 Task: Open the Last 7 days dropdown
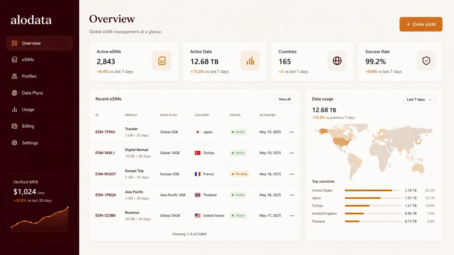tap(420, 99)
